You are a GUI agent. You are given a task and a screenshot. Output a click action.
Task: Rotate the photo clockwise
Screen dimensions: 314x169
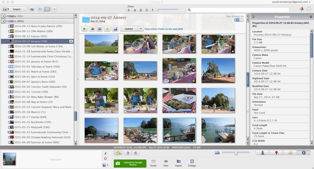136,153
